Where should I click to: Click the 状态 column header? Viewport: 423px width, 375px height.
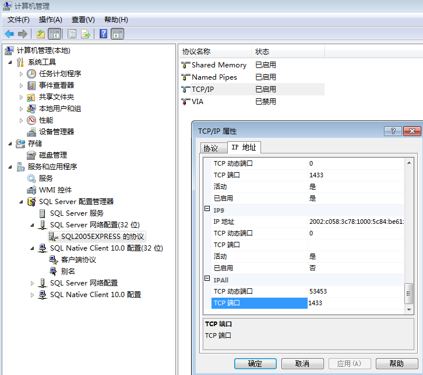288,51
